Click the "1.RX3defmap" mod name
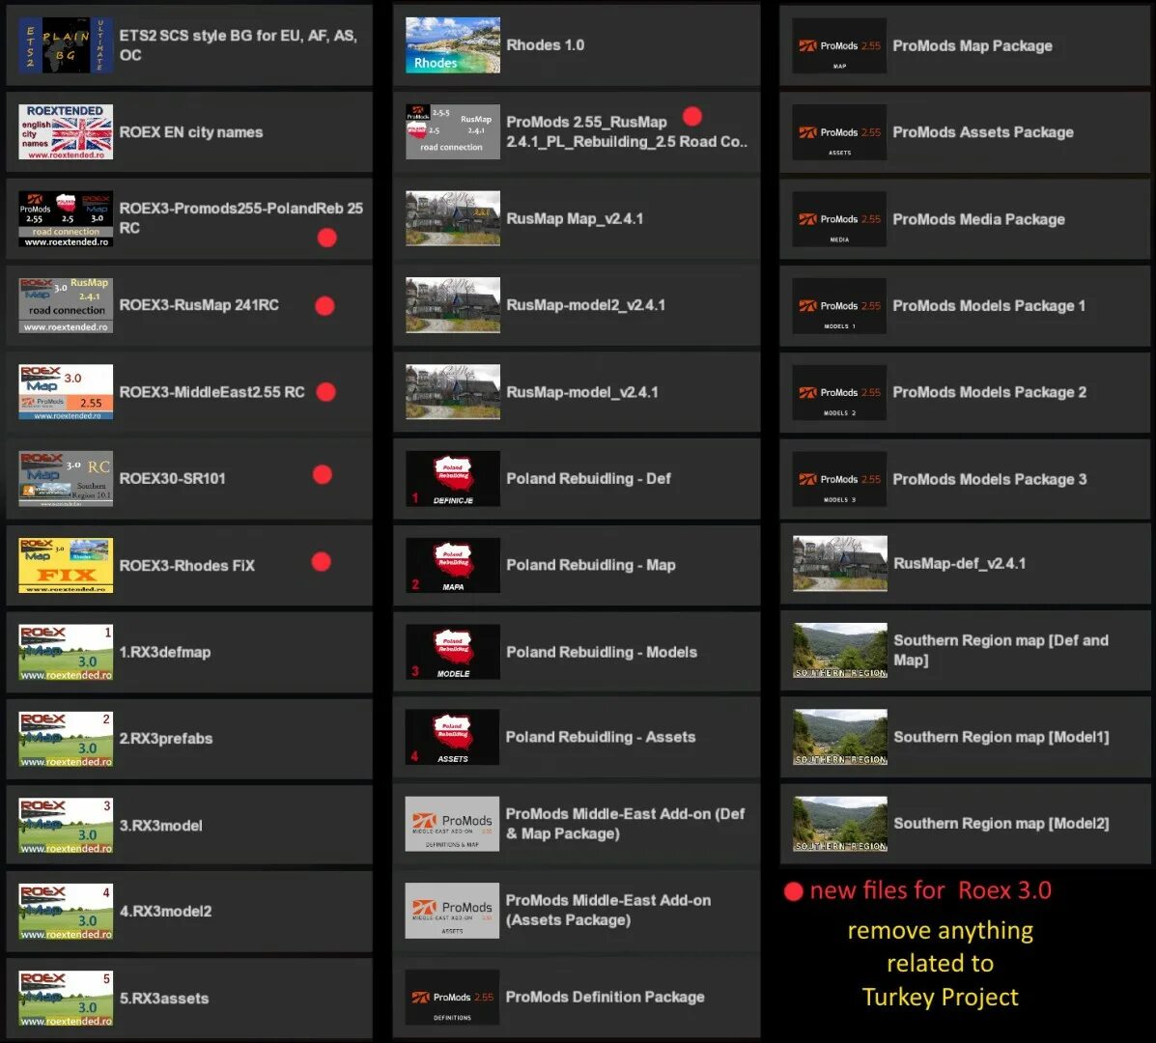 pos(165,652)
